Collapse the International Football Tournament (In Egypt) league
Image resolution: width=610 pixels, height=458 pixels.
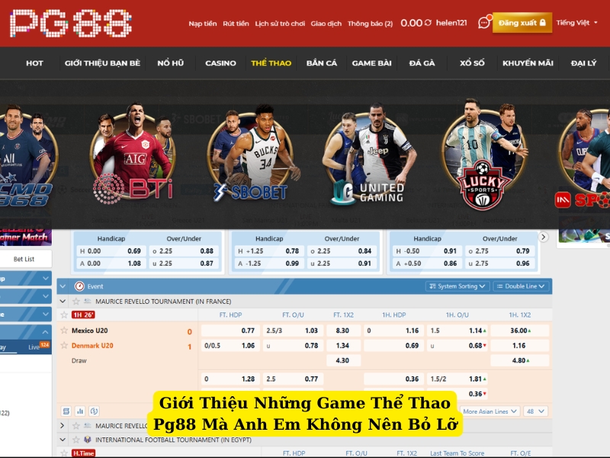63,440
